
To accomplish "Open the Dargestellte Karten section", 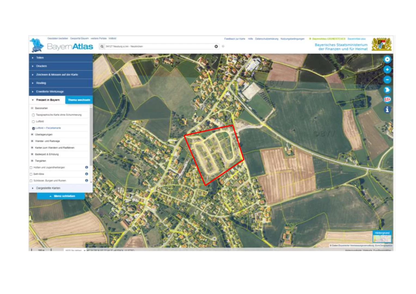I will click(48, 188).
